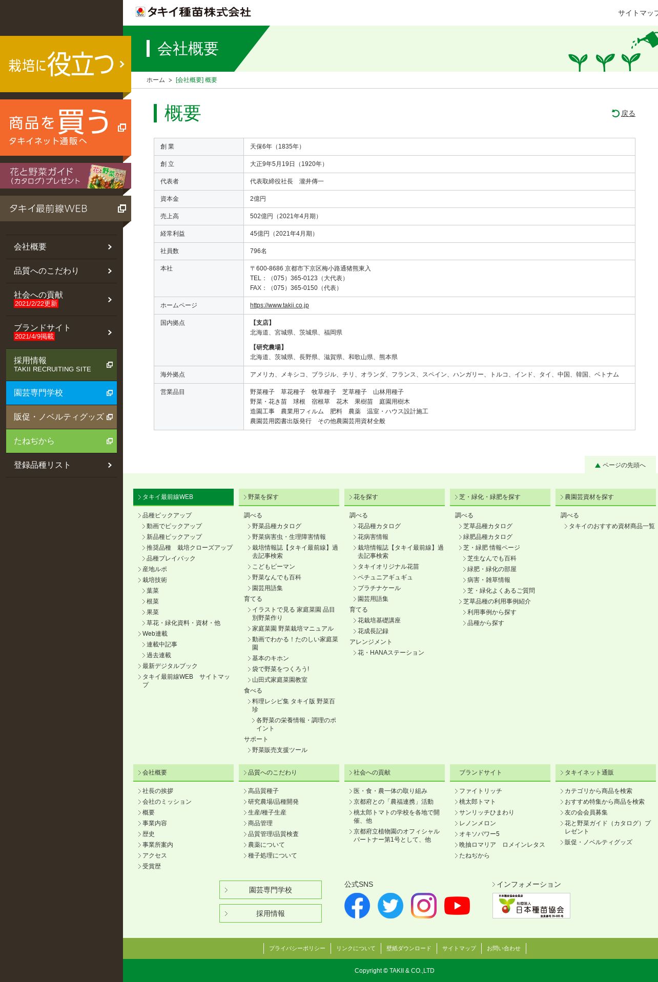Image resolution: width=658 pixels, height=982 pixels.
Task: Click external-link icon beside タキイ最前線WEB
Action: [122, 208]
